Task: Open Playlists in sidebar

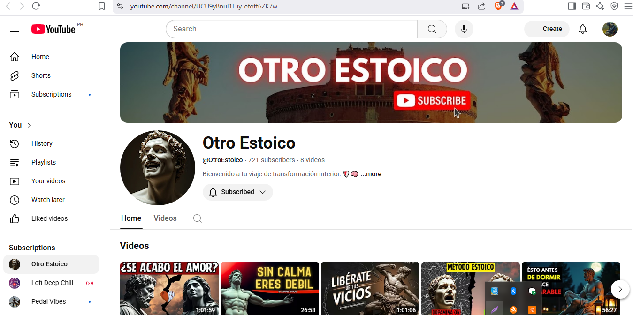Action: pyautogui.click(x=51, y=162)
